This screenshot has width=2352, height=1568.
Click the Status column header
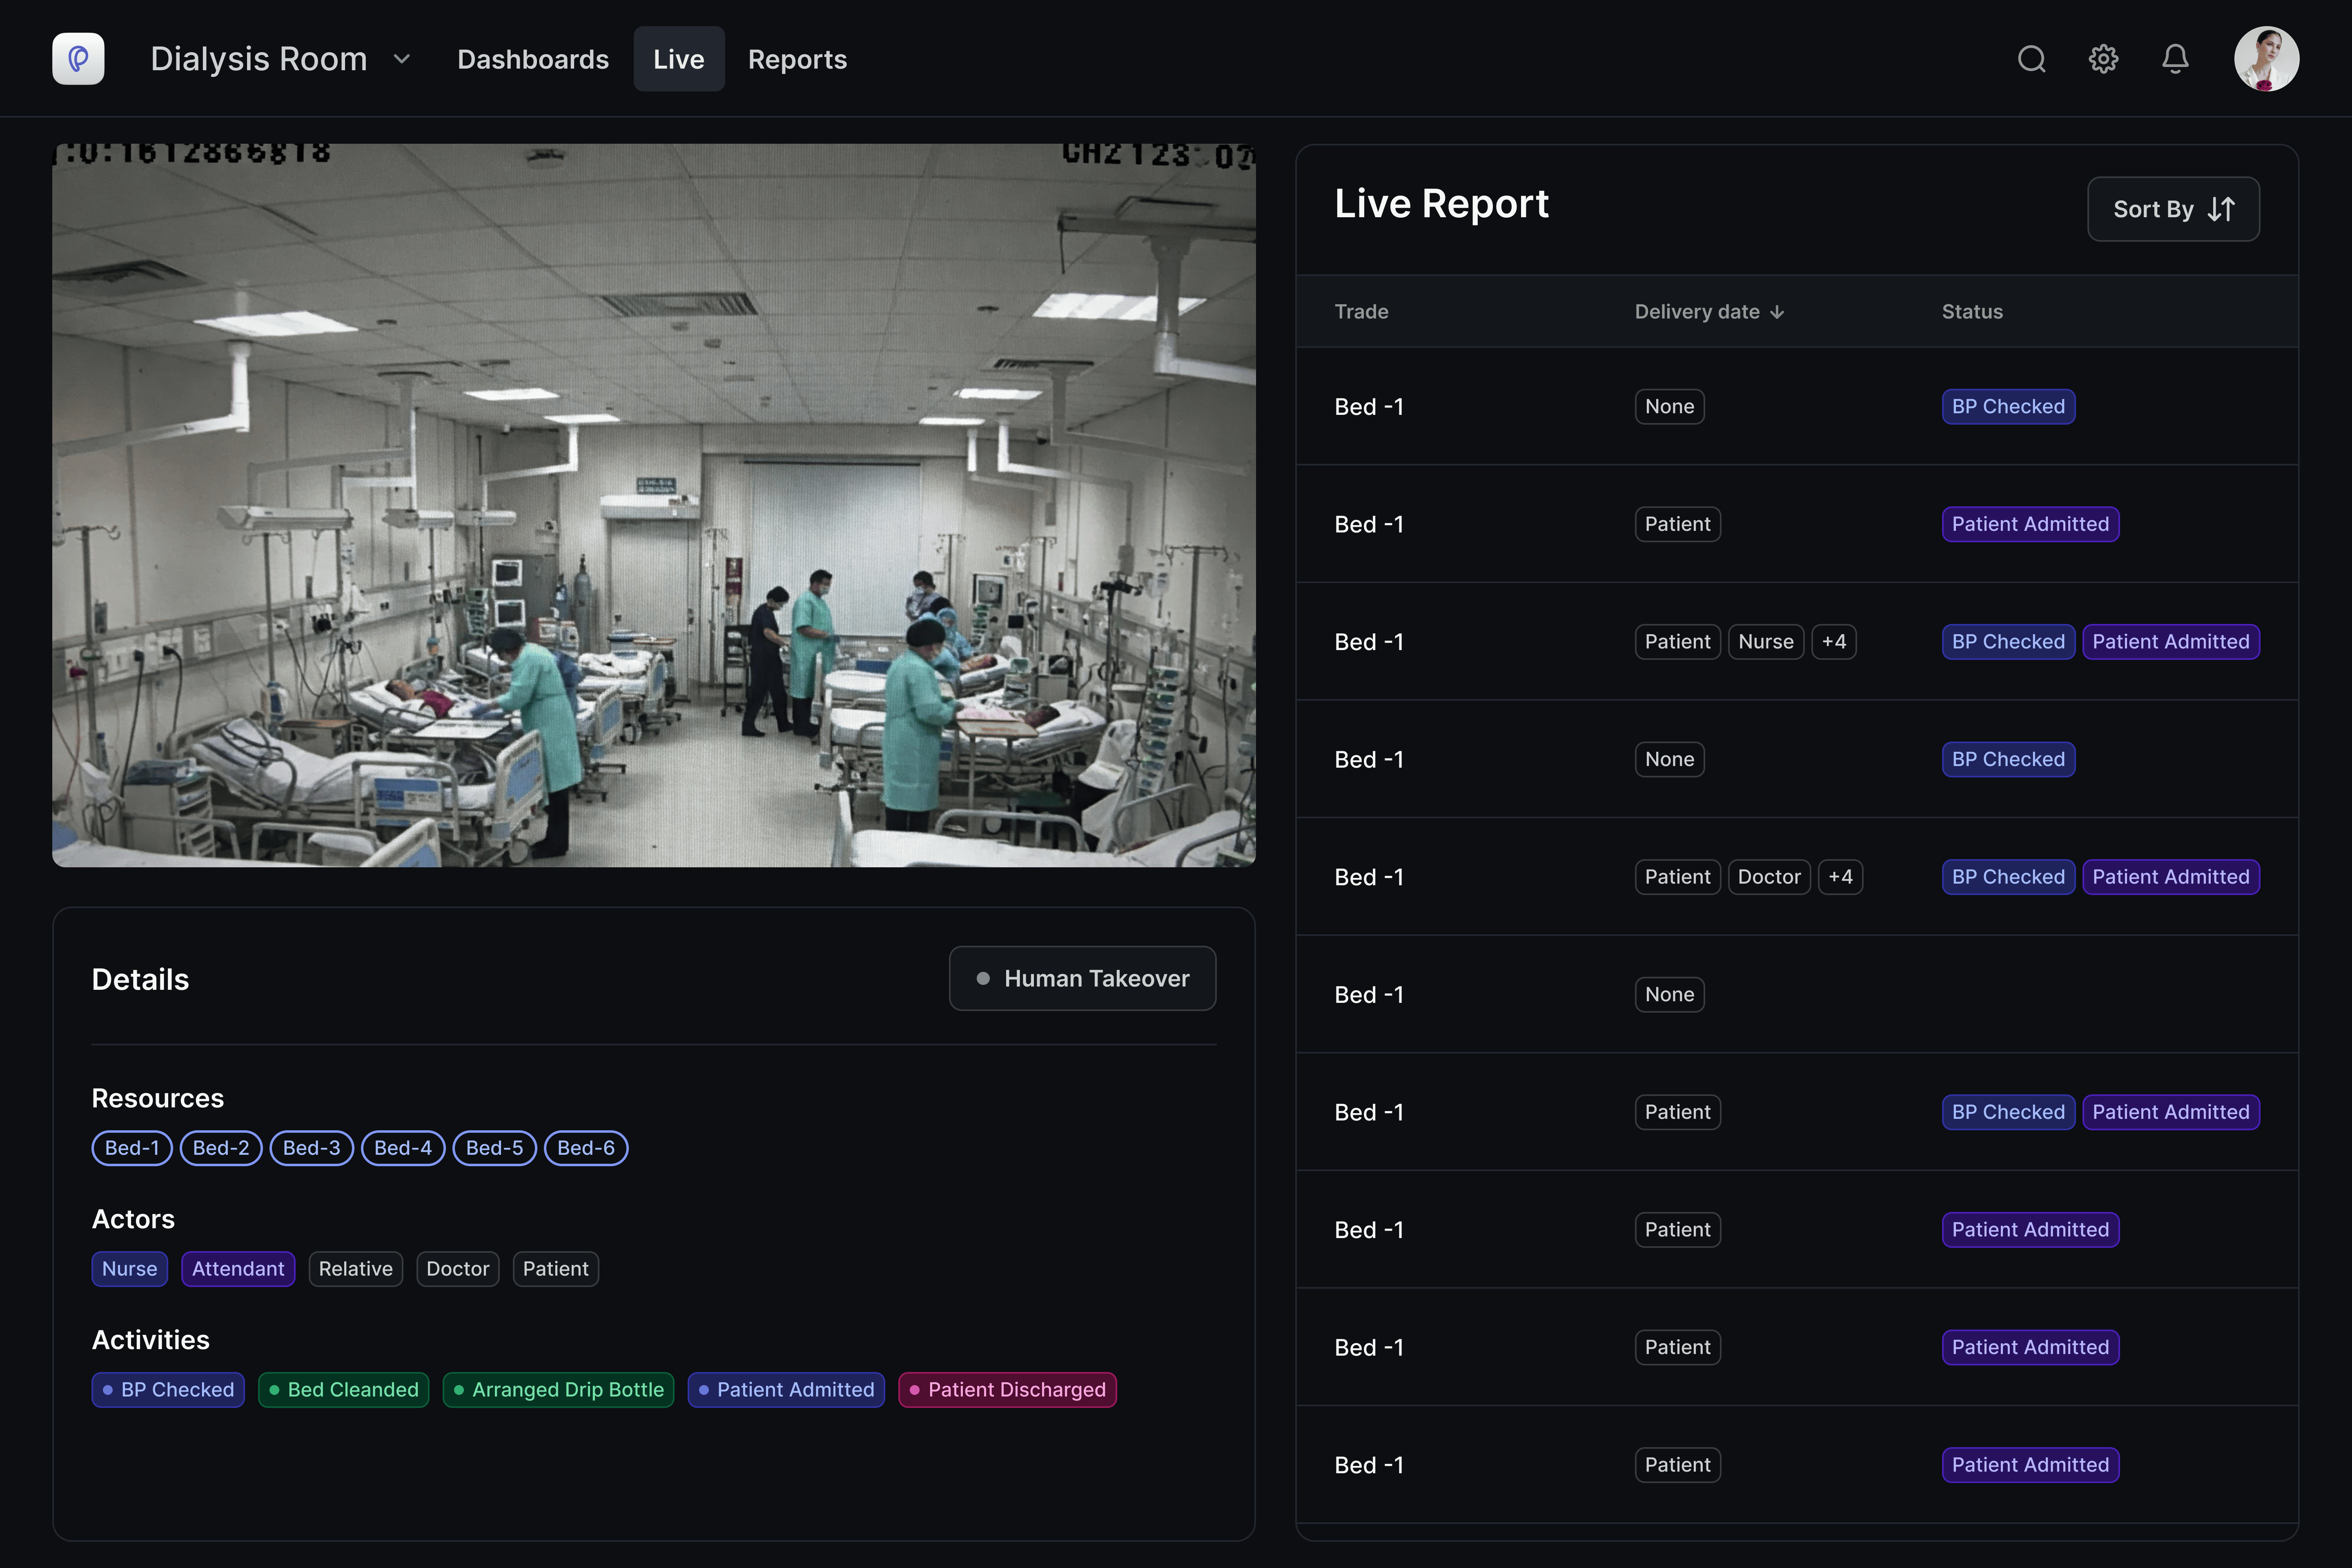(x=1972, y=312)
